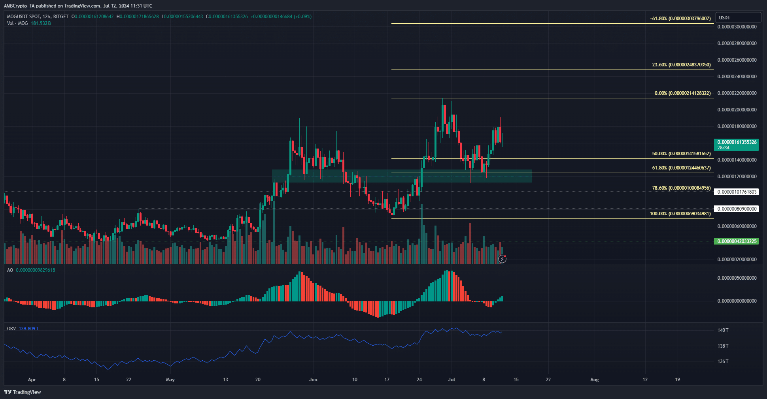Select the 78.60% Fibonacci retracement label
The height and width of the screenshot is (399, 767).
coord(681,188)
